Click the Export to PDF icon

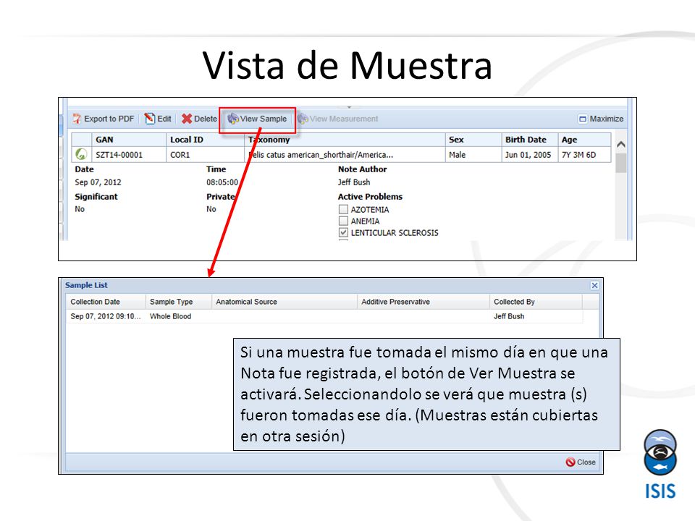[x=77, y=119]
